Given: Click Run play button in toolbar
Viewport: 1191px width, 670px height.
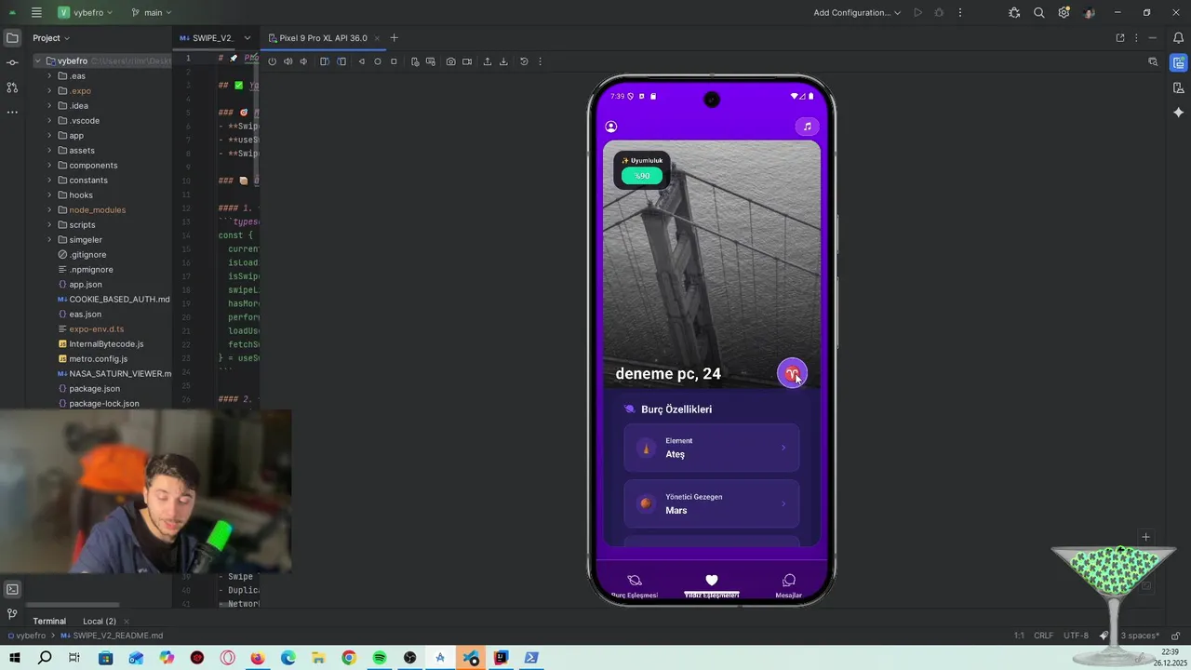Looking at the screenshot, I should click(917, 13).
